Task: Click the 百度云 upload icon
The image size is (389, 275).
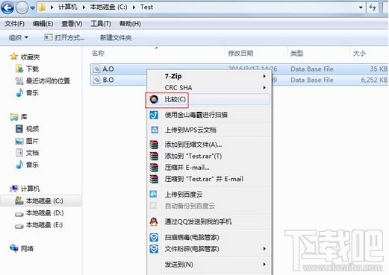Action: (153, 194)
